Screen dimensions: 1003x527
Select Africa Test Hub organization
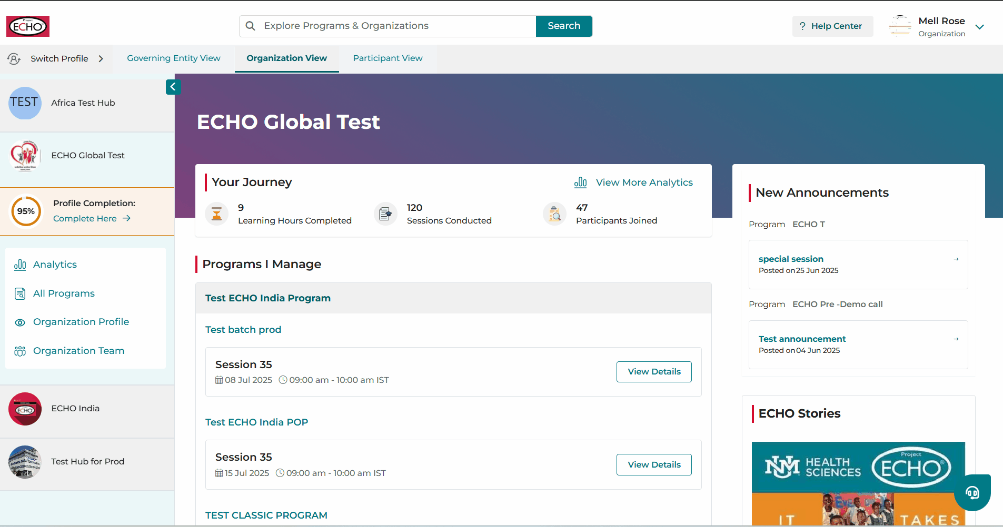coord(83,103)
